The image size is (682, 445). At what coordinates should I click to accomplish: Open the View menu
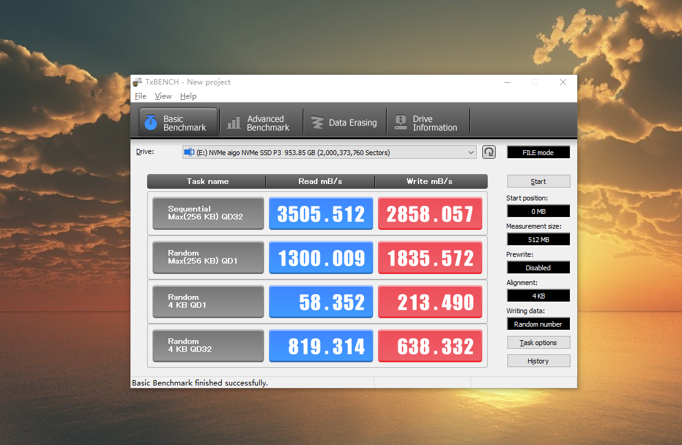click(163, 96)
